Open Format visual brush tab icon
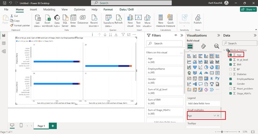Screen dimensions: 258x134 (x=204, y=46)
